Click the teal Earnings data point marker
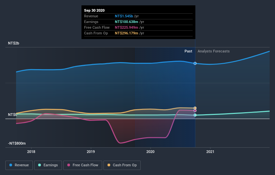Screen dimensions: 275x175 195,115
